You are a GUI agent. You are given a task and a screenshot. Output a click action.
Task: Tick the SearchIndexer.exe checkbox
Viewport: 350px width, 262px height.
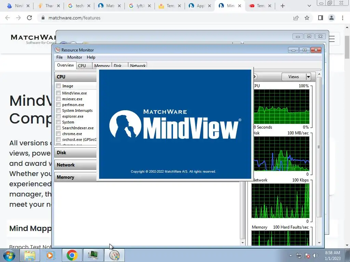click(58, 128)
